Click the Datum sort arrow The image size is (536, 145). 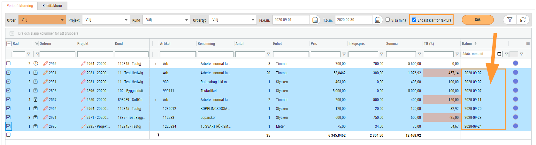476,44
